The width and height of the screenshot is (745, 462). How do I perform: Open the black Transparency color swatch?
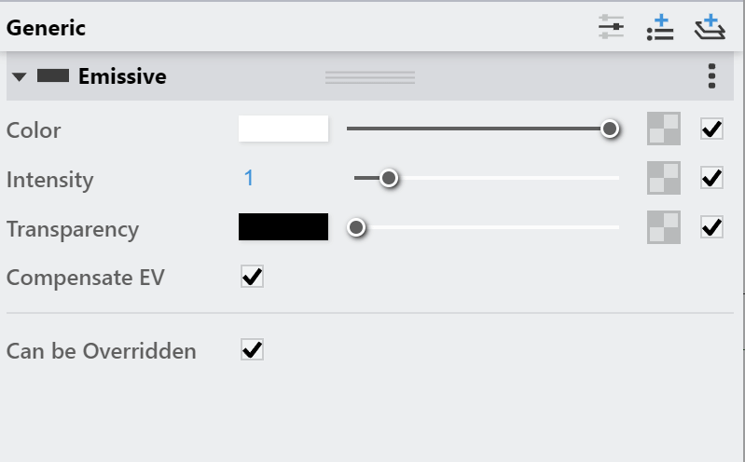[x=283, y=227]
